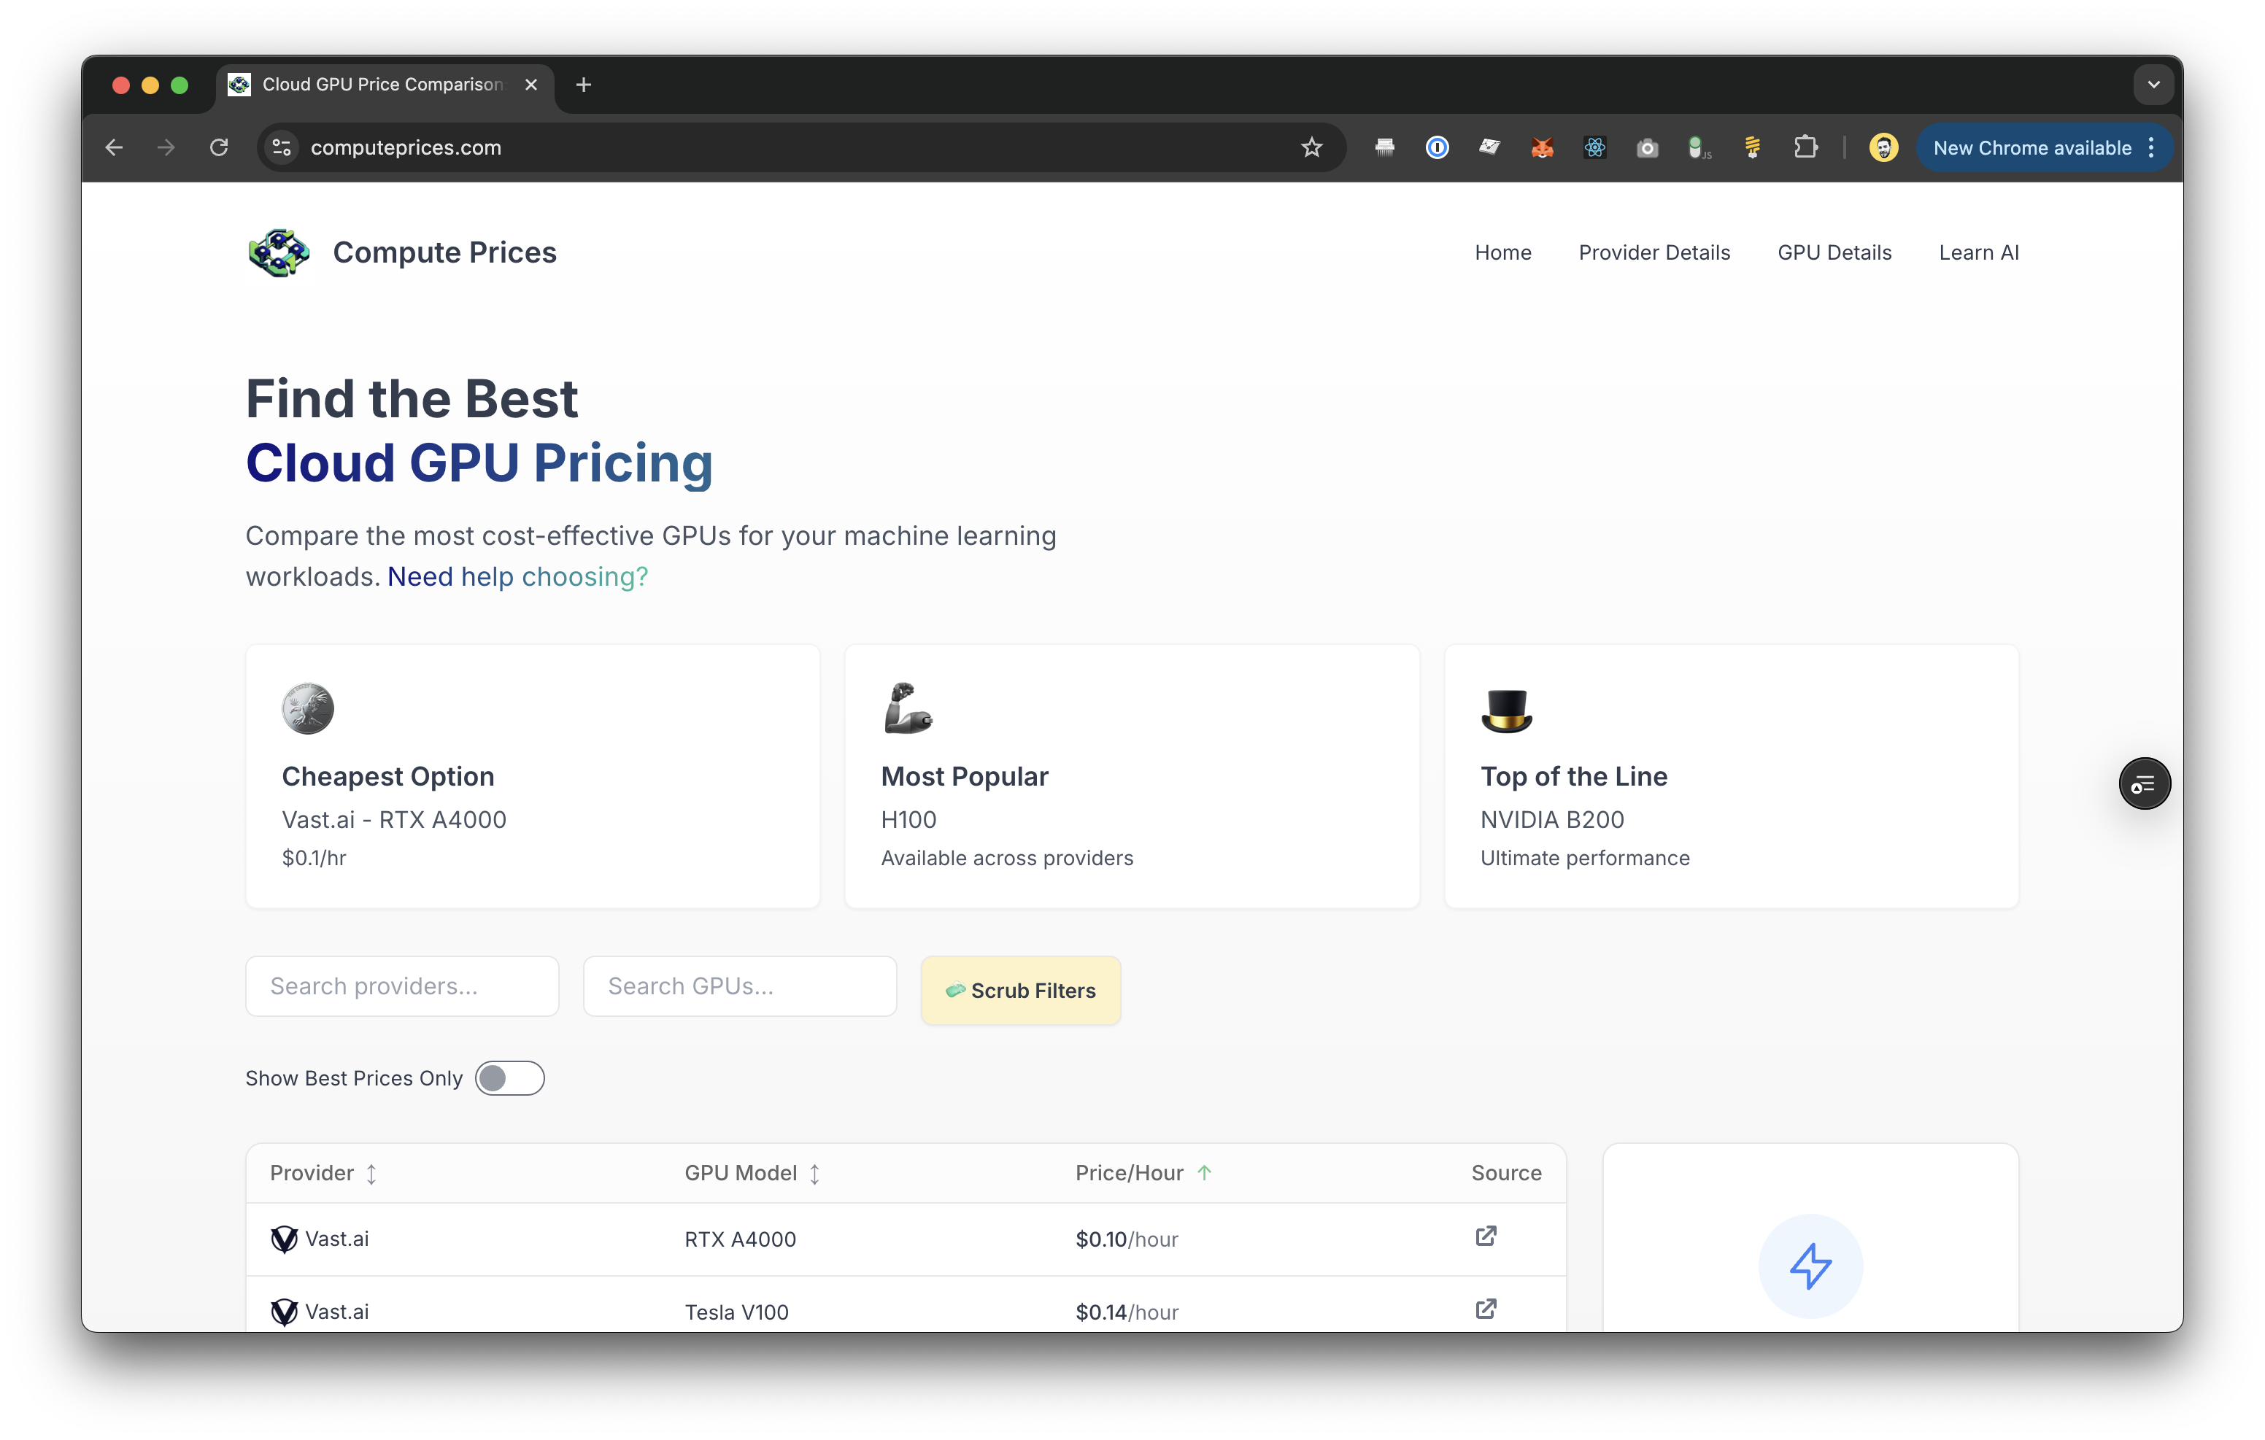Open the Extensions puzzle-piece menu
This screenshot has height=1440, width=2265.
[1806, 147]
